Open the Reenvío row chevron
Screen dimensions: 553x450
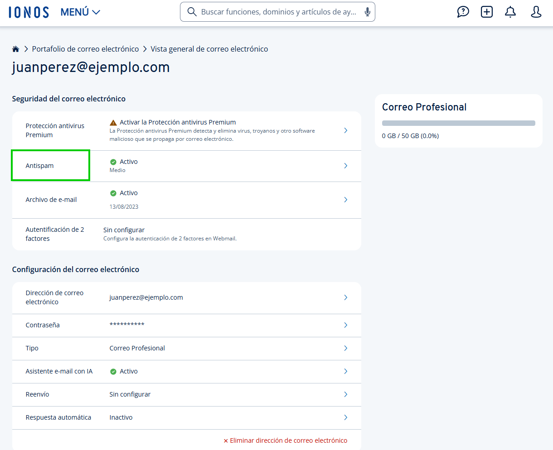[345, 394]
